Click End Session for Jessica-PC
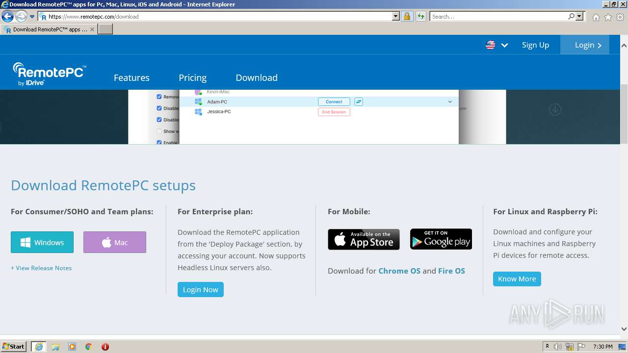 click(334, 112)
